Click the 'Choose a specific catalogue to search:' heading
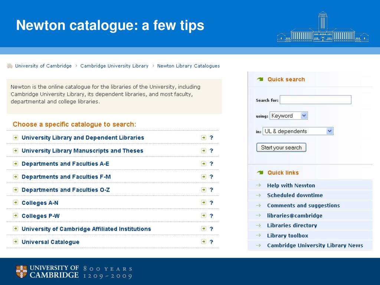 point(74,124)
